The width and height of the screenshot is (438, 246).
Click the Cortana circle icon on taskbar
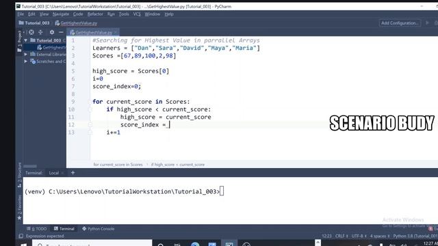pyautogui.click(x=161, y=245)
